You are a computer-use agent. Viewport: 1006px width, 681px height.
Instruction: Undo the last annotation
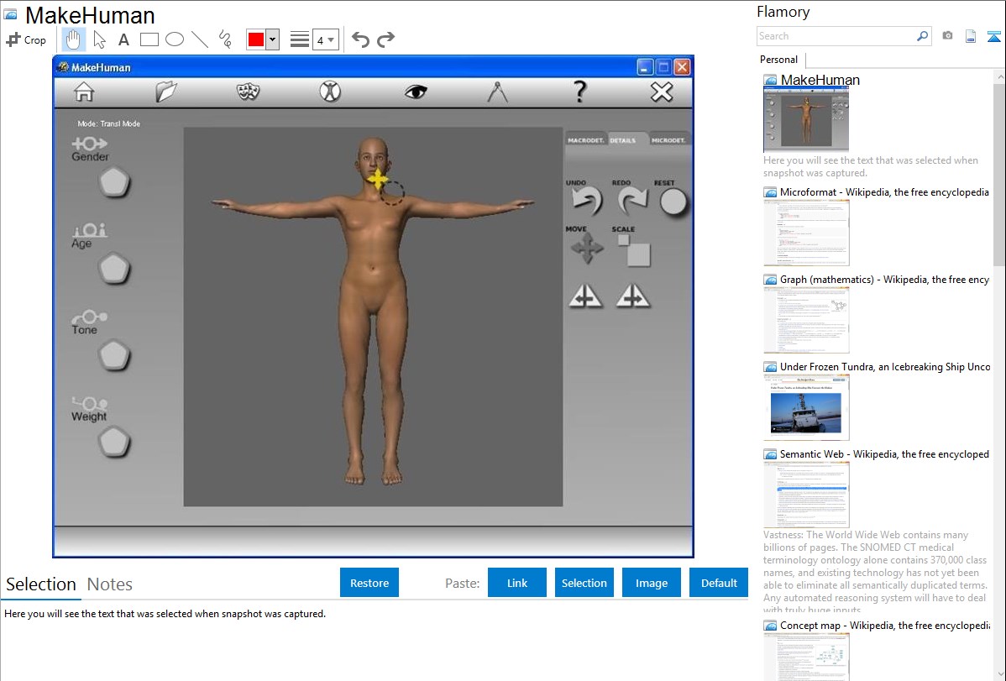[360, 39]
